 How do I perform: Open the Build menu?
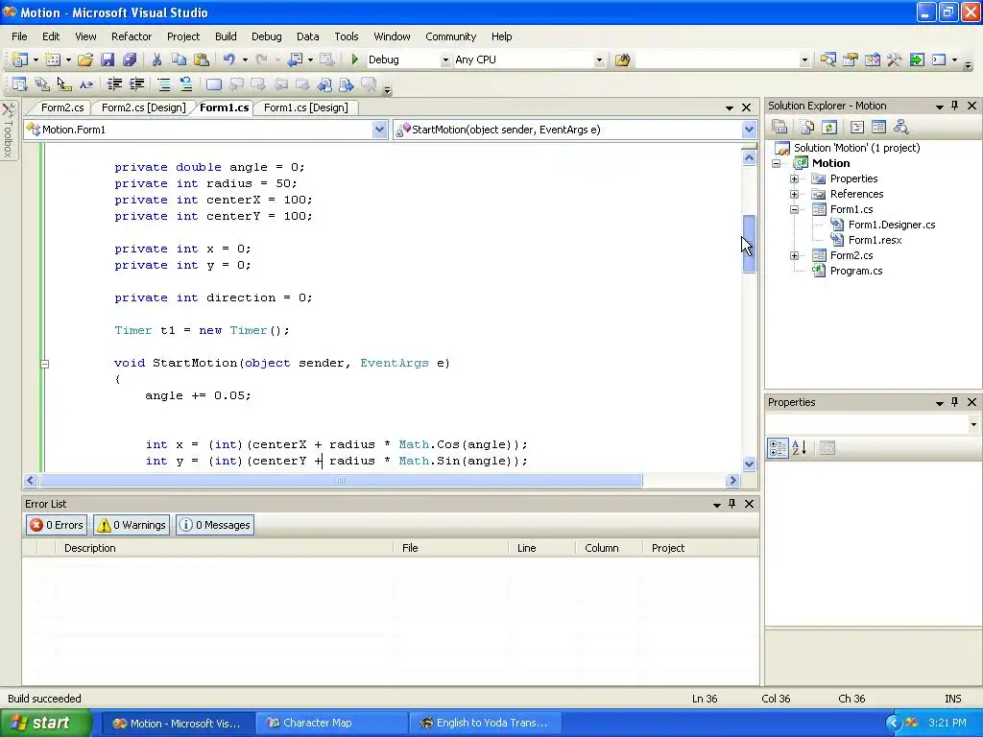tap(226, 36)
